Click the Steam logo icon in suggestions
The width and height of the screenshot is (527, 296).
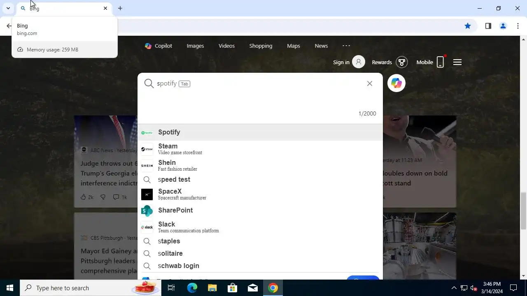[147, 149]
